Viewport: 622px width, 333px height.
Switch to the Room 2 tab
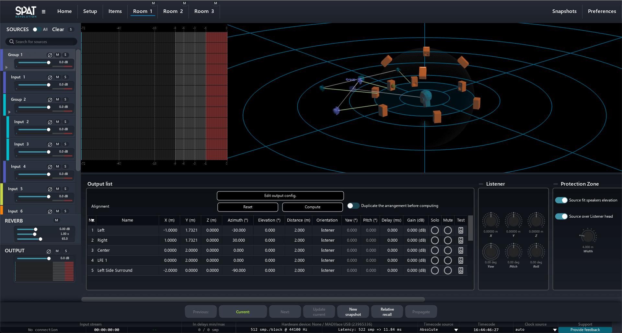coord(173,11)
